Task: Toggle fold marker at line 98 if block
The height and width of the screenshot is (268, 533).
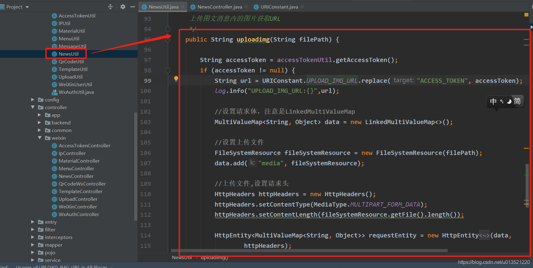Action: click(168, 71)
